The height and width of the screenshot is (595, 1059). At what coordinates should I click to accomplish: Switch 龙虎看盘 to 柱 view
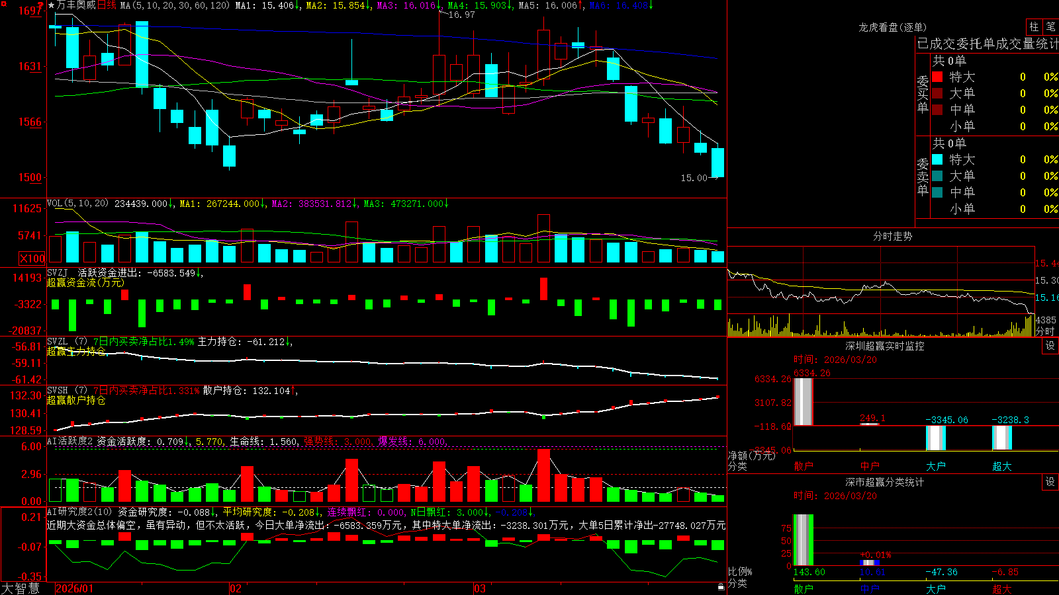click(1034, 26)
